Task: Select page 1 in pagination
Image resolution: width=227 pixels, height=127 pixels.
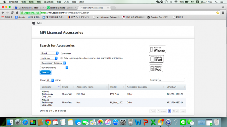Action: 169,111
